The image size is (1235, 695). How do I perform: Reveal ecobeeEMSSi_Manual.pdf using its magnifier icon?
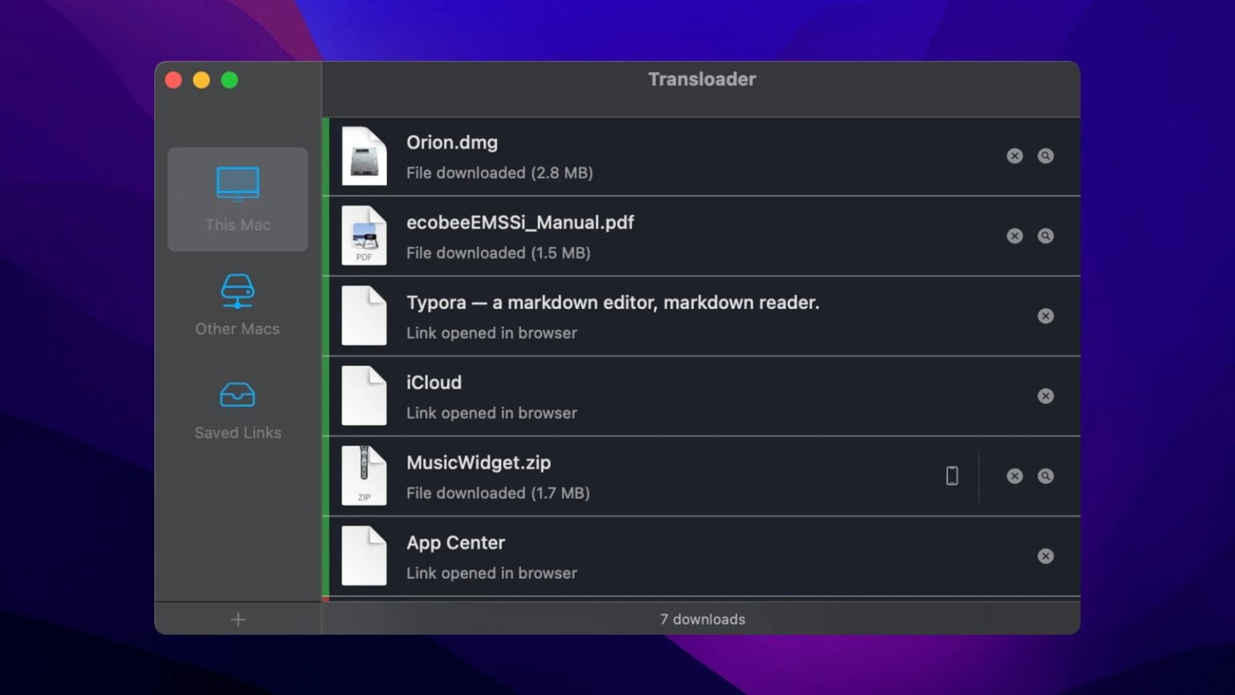pos(1045,236)
